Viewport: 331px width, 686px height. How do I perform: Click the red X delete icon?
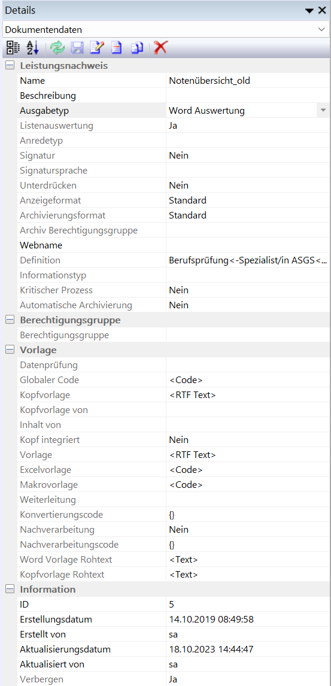[161, 47]
